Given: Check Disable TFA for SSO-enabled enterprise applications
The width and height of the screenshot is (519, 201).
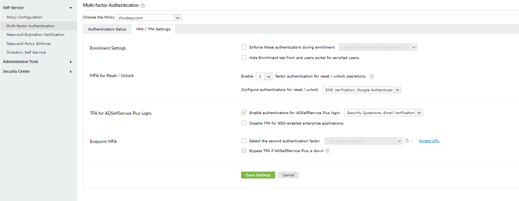Looking at the screenshot, I should (x=244, y=123).
